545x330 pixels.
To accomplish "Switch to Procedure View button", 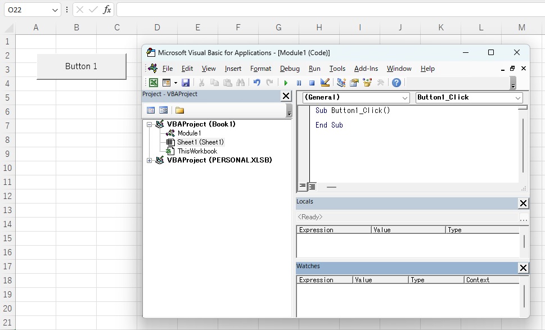I will pos(303,187).
